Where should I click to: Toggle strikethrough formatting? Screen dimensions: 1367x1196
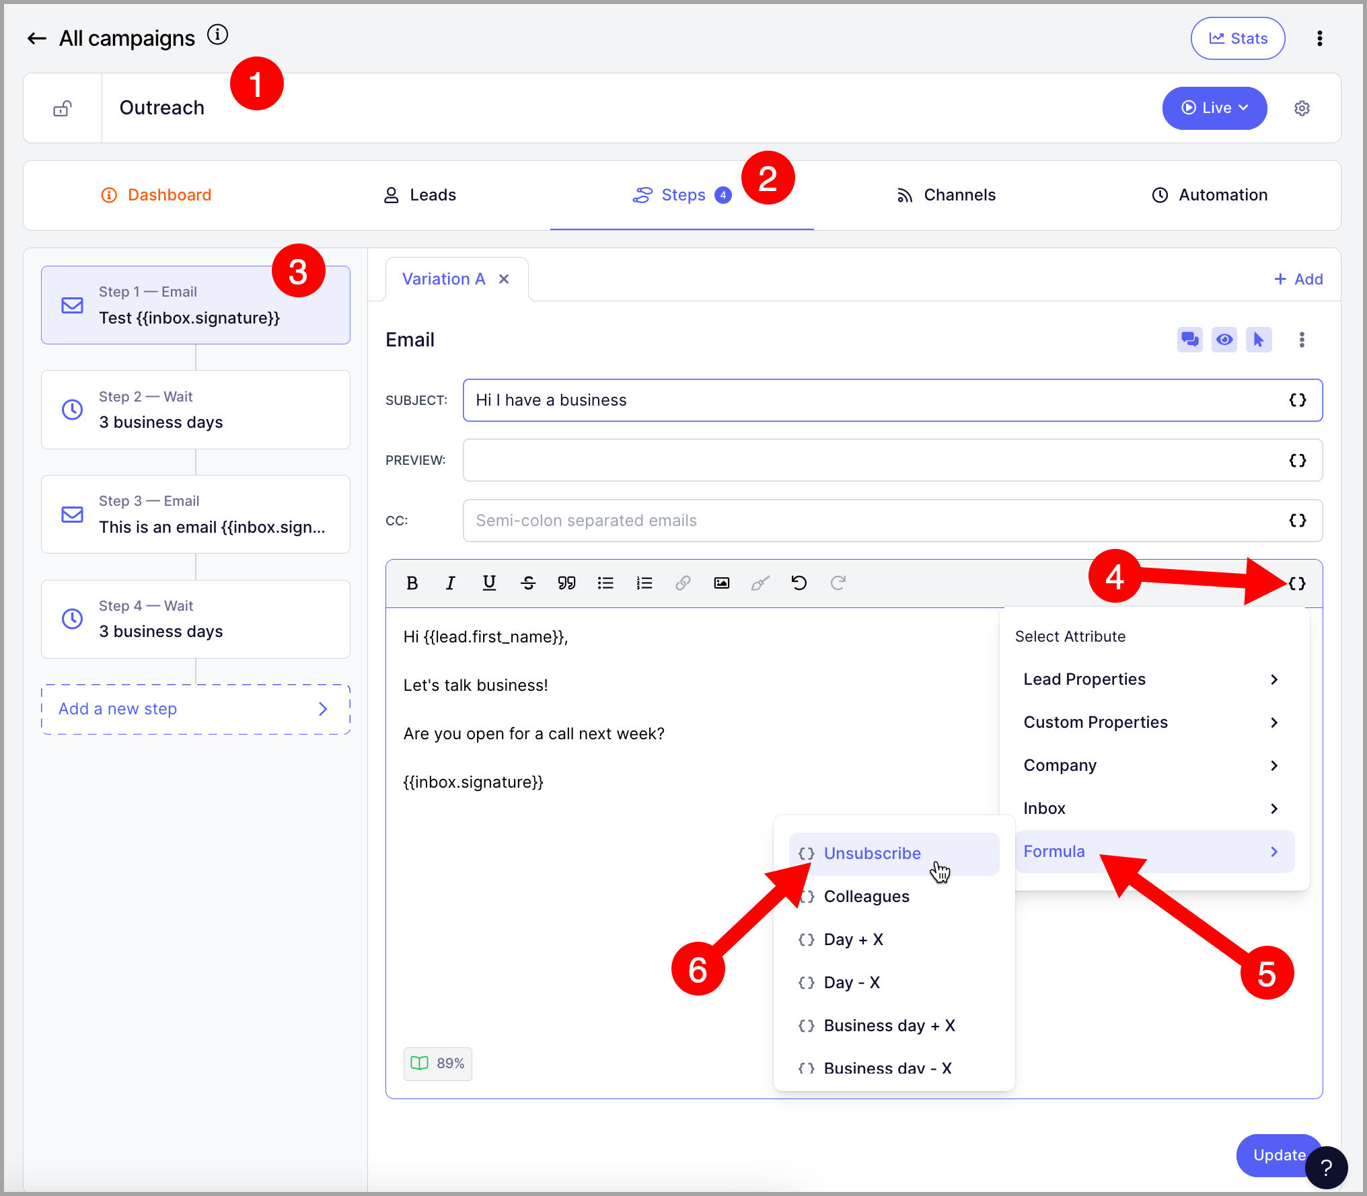click(529, 583)
